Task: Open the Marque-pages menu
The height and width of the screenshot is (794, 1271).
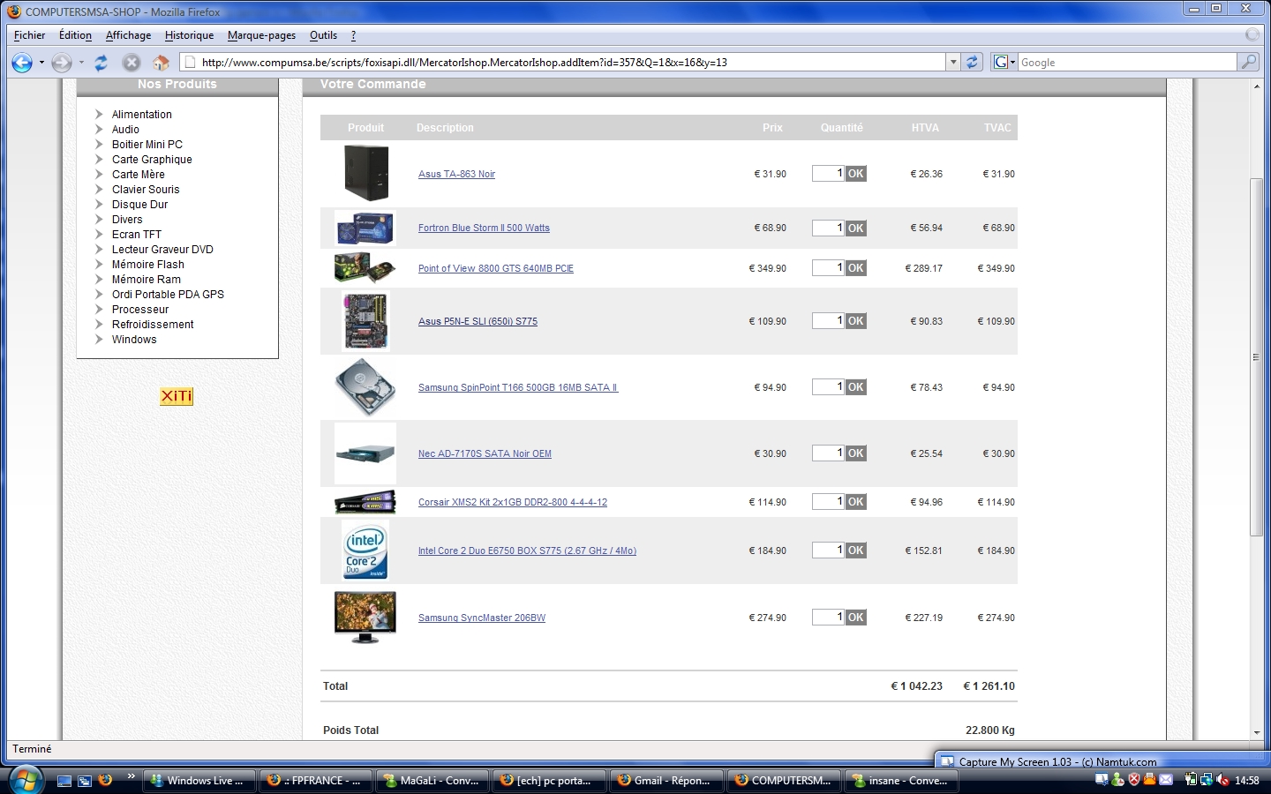Action: pos(261,35)
